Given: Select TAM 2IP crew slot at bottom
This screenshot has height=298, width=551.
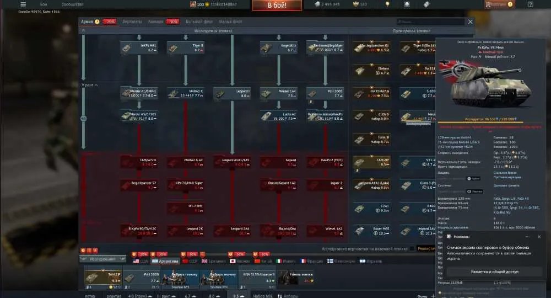Looking at the screenshot, I should click(103, 278).
